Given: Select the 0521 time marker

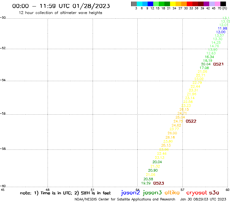Looking at the screenshot, I should tap(218, 64).
